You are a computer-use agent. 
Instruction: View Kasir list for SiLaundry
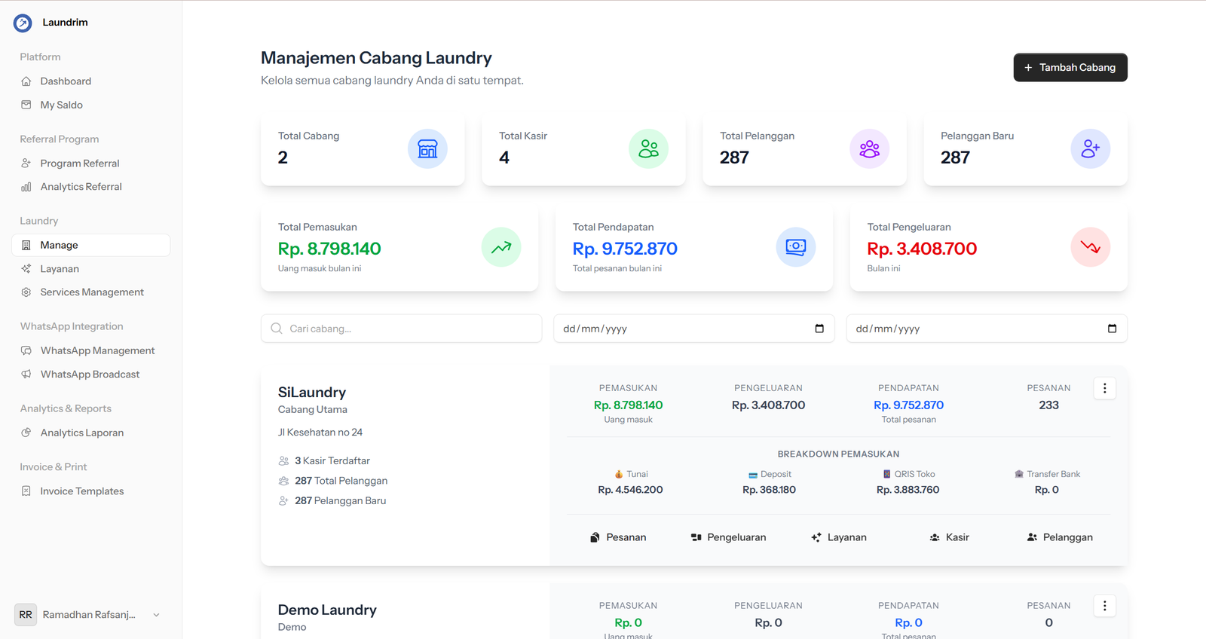coord(949,537)
